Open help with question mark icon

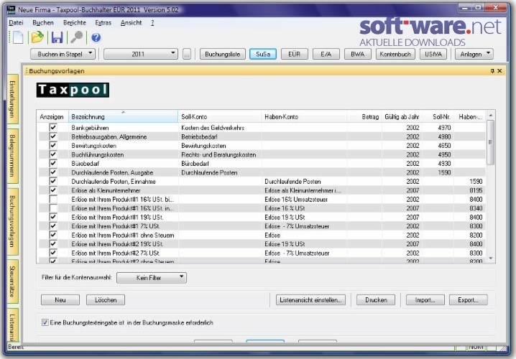(x=96, y=37)
